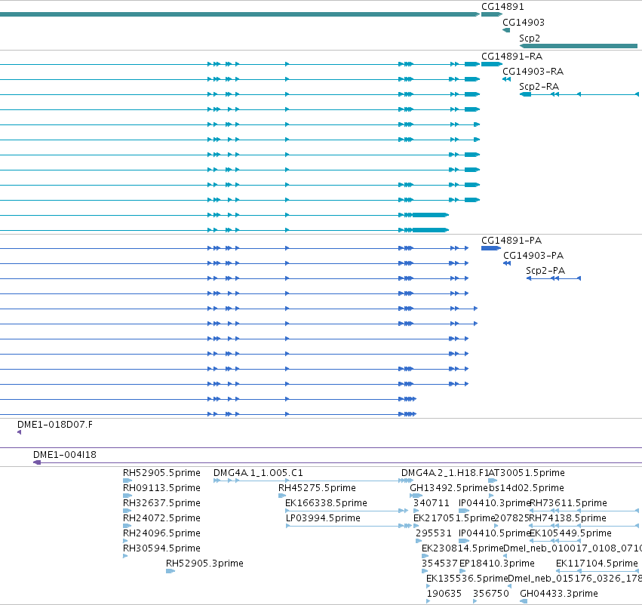Open the 354537 feature label
The image size is (642, 605).
click(439, 564)
